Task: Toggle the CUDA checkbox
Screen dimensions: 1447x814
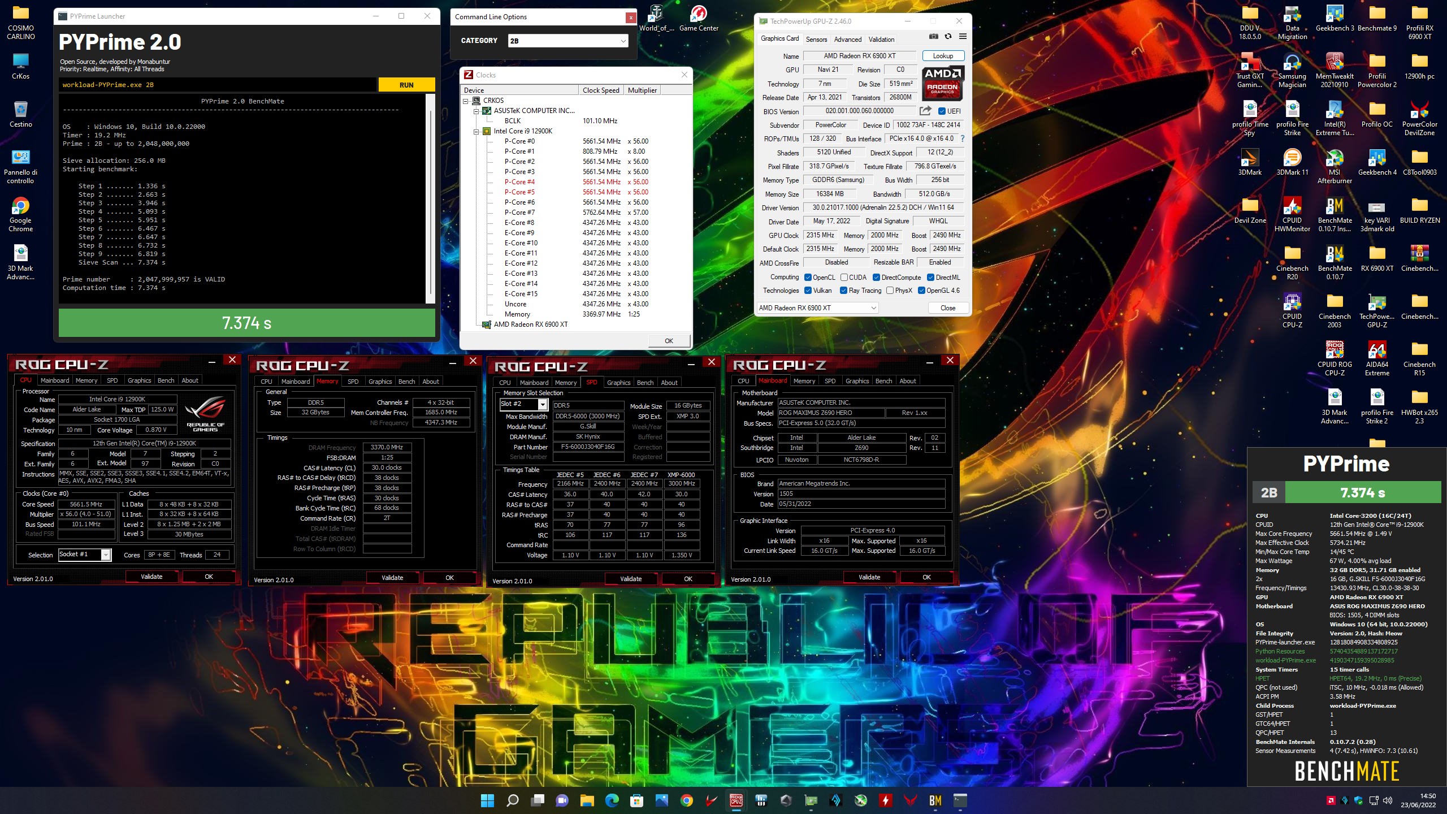Action: [x=844, y=278]
